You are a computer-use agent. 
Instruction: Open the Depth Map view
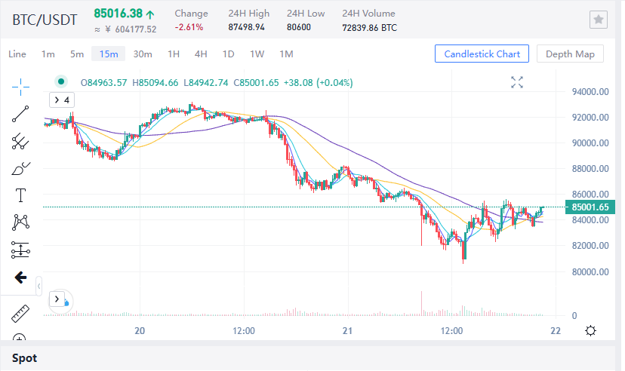[x=570, y=54]
